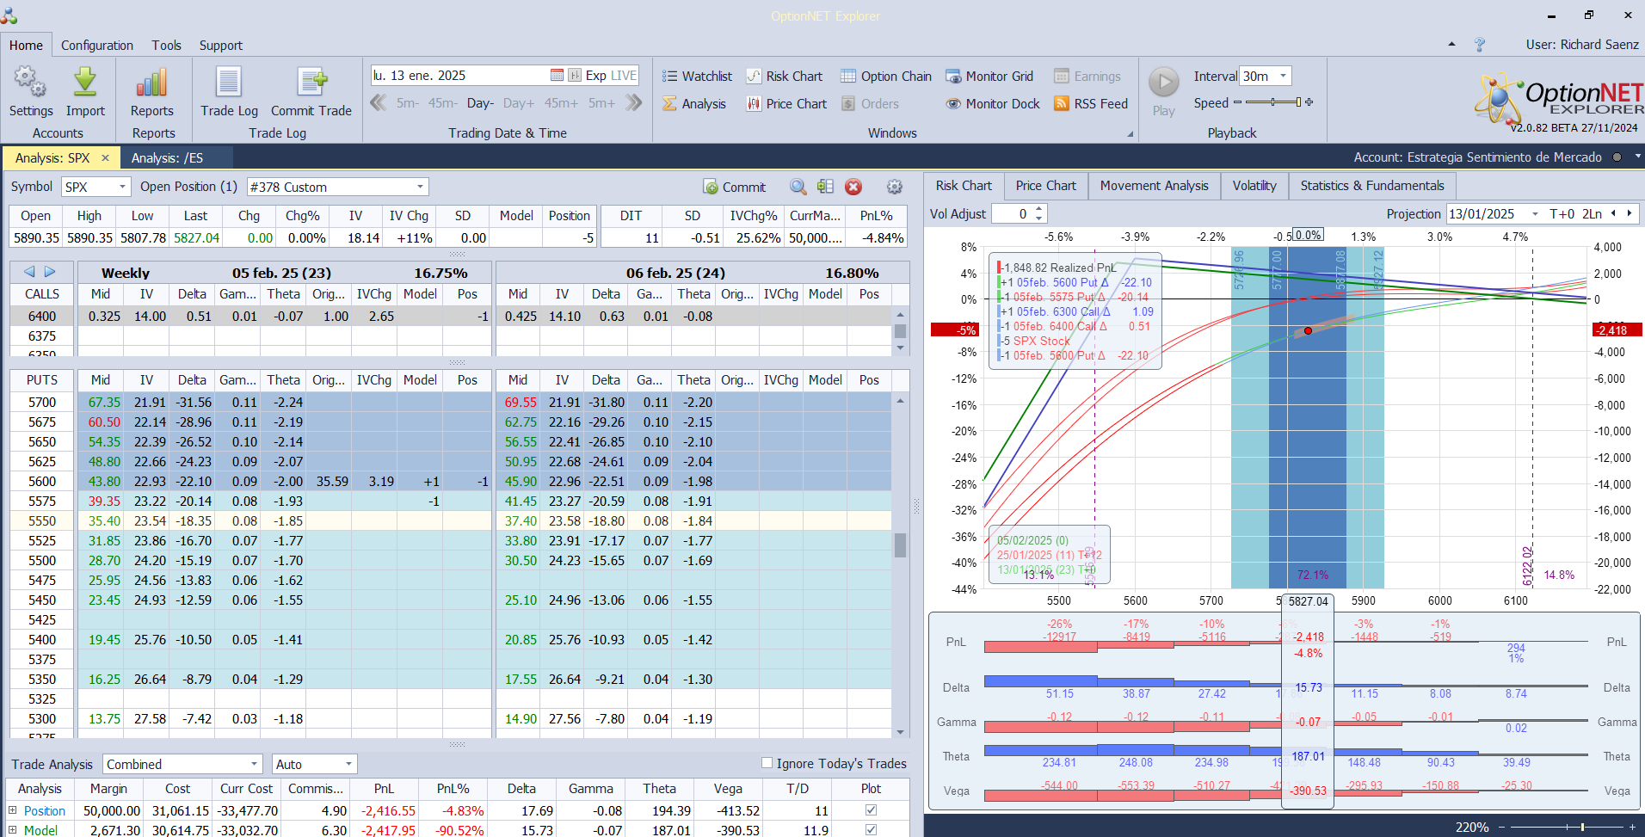The image size is (1645, 837).
Task: Open the #378 Custom position dropdown
Action: (x=421, y=187)
